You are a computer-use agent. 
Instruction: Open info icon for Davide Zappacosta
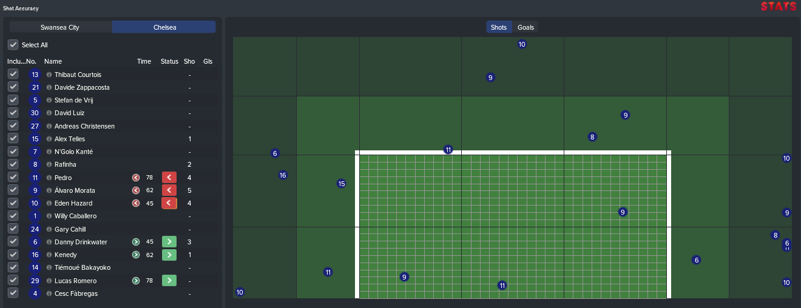tap(49, 87)
